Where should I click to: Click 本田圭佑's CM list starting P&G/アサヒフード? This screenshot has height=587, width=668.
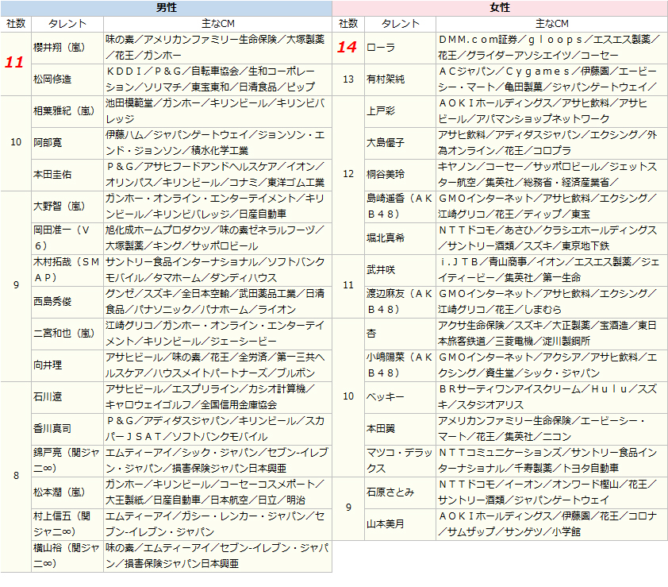217,175
